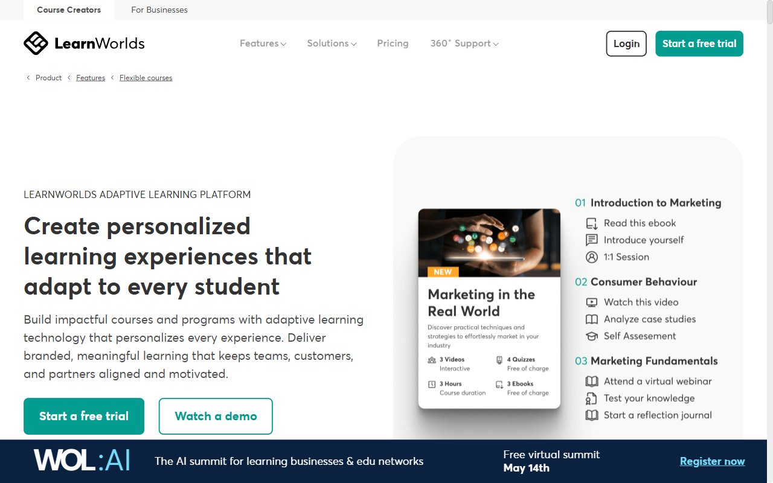Click the LearnWorlds logo icon
The image size is (773, 483).
(36, 43)
